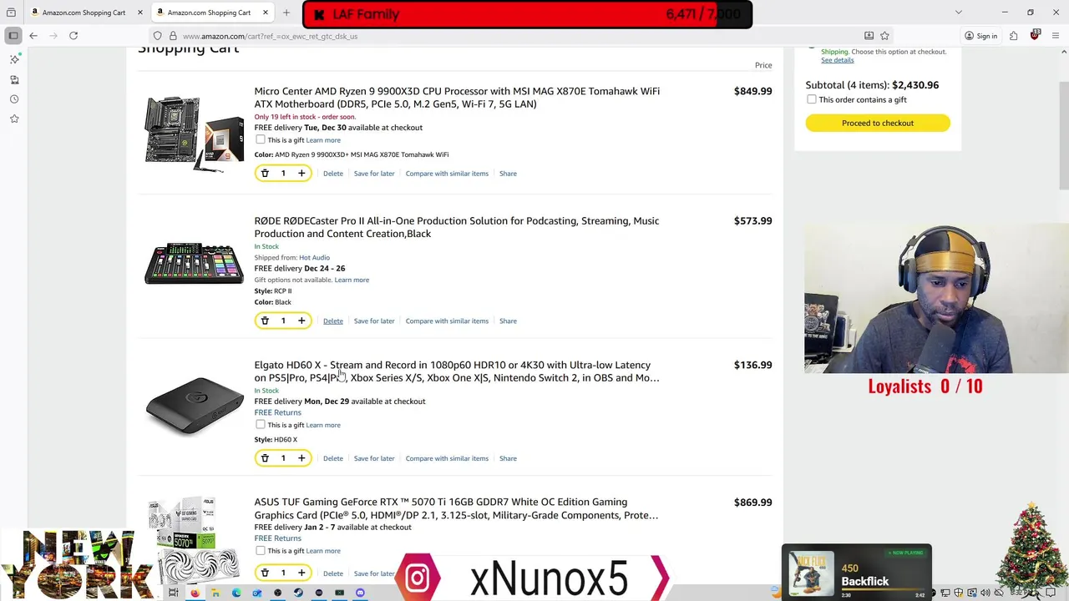Trash the Elgato HD60 X item
Screen dimensions: 1069x601
pos(265,458)
